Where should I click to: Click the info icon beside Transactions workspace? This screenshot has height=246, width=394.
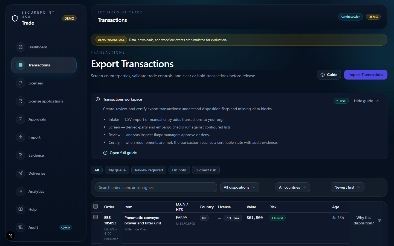pos(98,99)
